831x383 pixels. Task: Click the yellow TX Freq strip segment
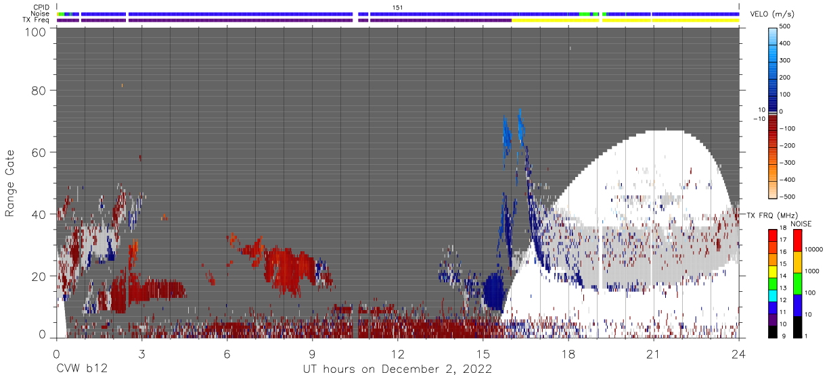pos(625,20)
